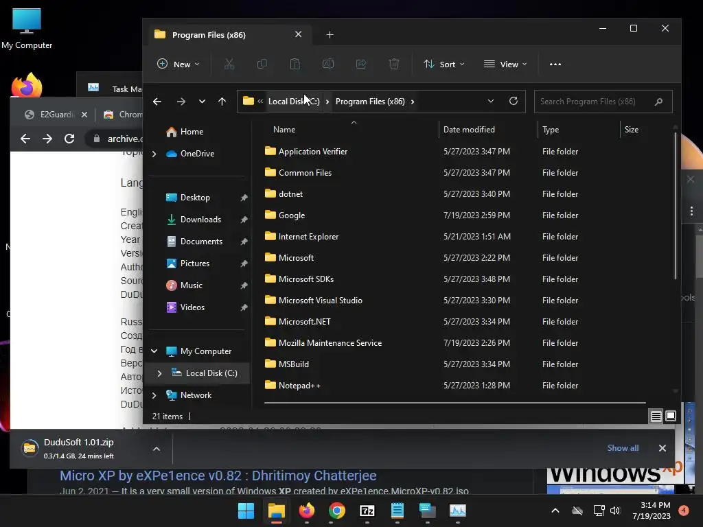The width and height of the screenshot is (703, 527).
Task: Open 7-Zip from the taskbar
Action: pos(367,511)
